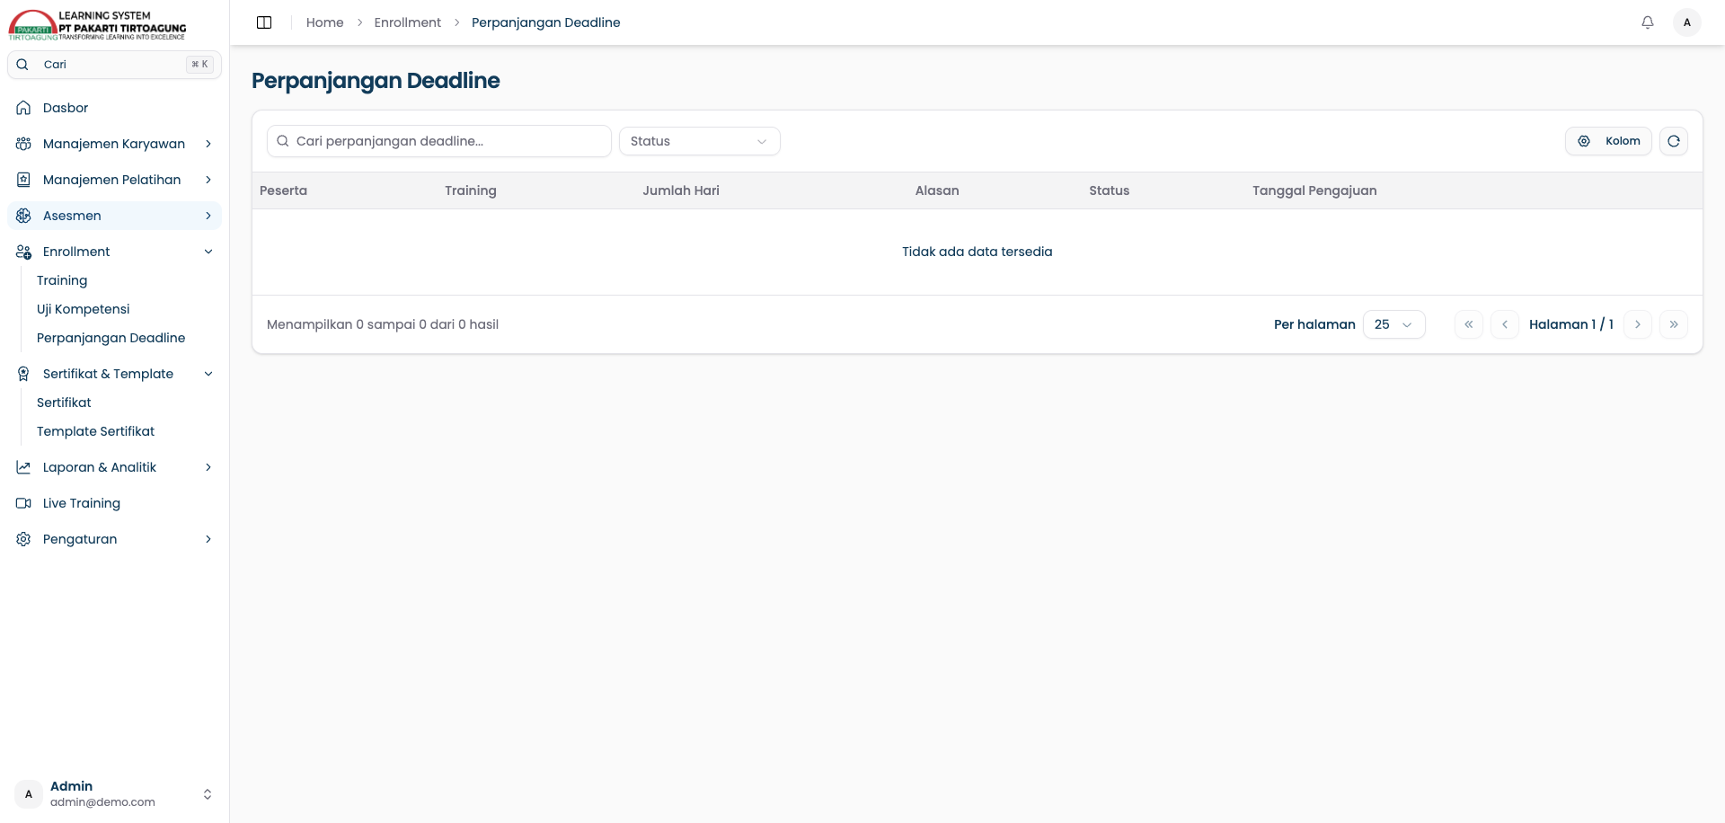Screen dimensions: 1725x823
Task: Click the Live Training video icon
Action: pos(23,503)
